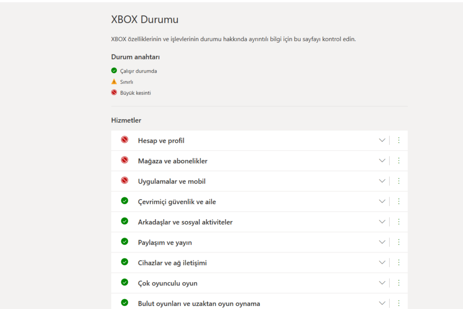This screenshot has height=309, width=463.
Task: Open the three-dot menu for Paylaşım ve yayın
Action: pyautogui.click(x=399, y=242)
